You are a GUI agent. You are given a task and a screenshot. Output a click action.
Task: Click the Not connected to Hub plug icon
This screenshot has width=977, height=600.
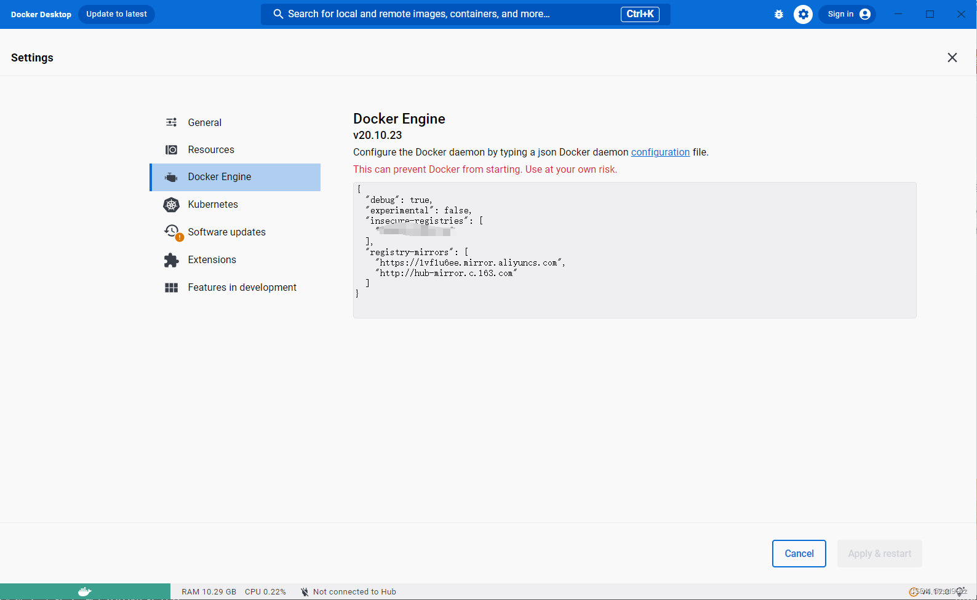pos(305,592)
